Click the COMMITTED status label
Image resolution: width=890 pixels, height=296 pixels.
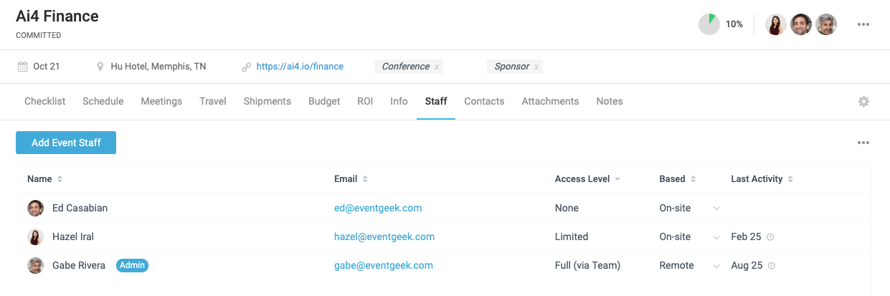[39, 36]
